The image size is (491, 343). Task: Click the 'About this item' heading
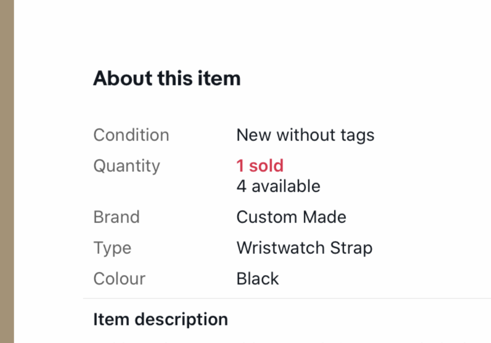pyautogui.click(x=167, y=78)
